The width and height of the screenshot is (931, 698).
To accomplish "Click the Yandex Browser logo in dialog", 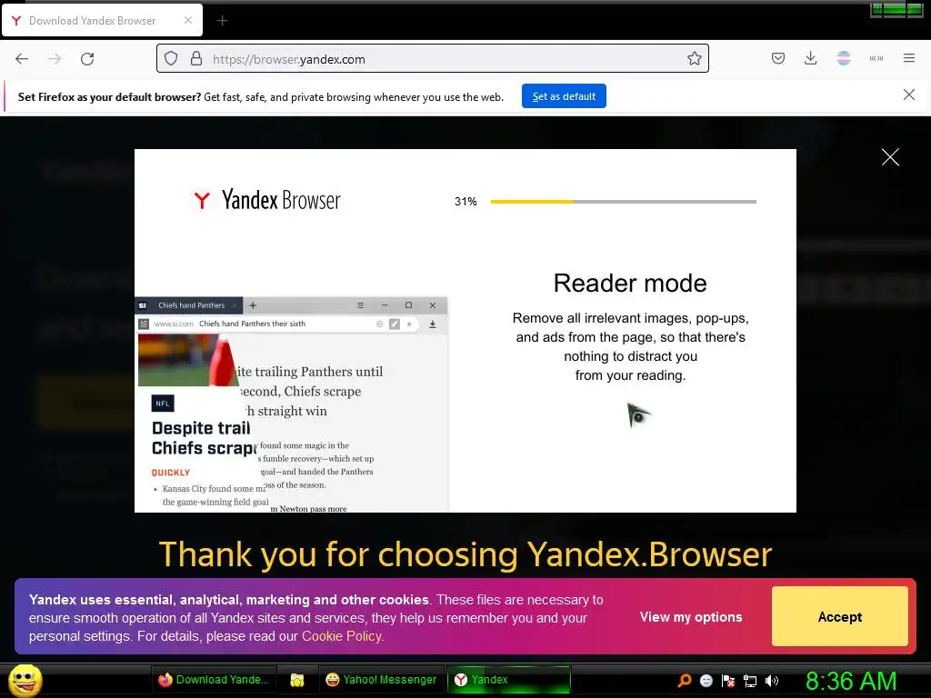I will pos(266,200).
